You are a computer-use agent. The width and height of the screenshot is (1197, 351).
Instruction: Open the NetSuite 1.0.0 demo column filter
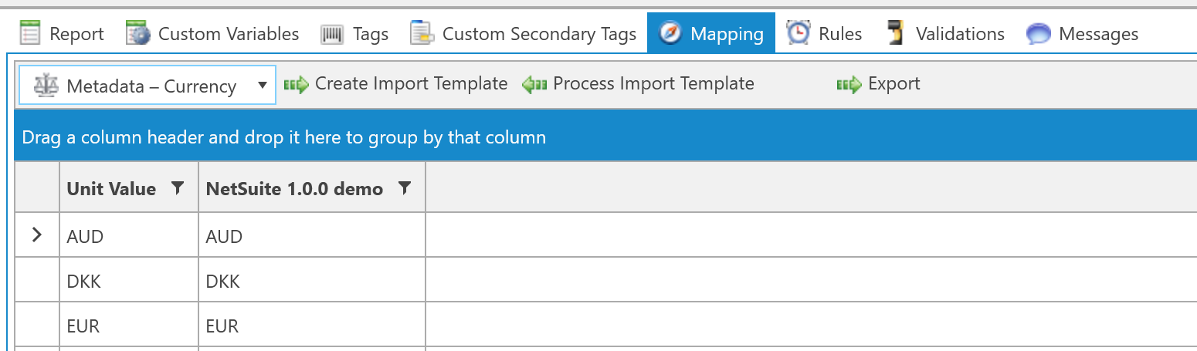404,187
